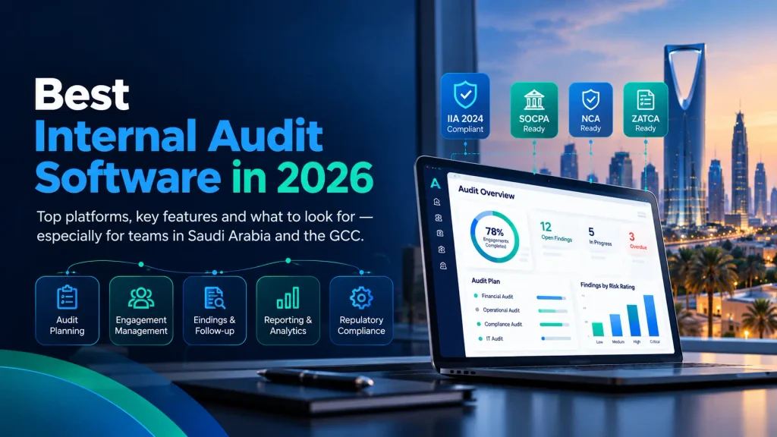Select the ZATCA Ready badge label
777x437 pixels.
tap(645, 124)
